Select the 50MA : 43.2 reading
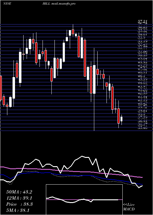Screen dimensions: 153x215 (x=19, y=192)
